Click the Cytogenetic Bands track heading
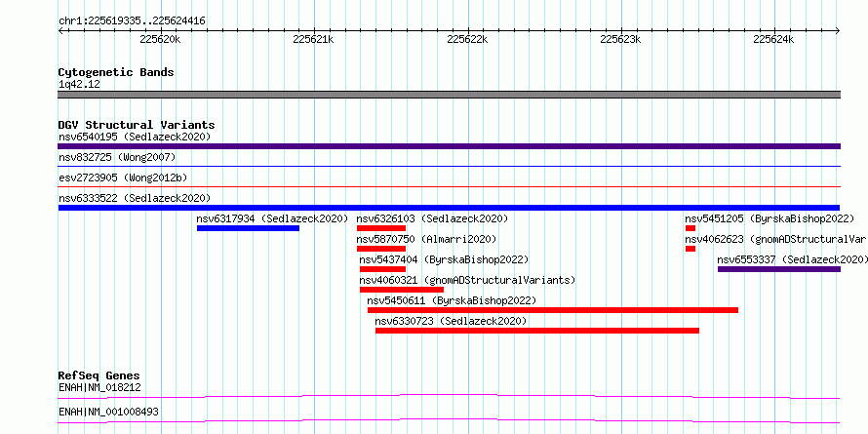This screenshot has height=434, width=868. 116,72
